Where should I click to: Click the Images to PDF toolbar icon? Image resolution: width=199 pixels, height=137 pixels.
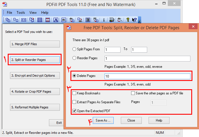(x=72, y=20)
